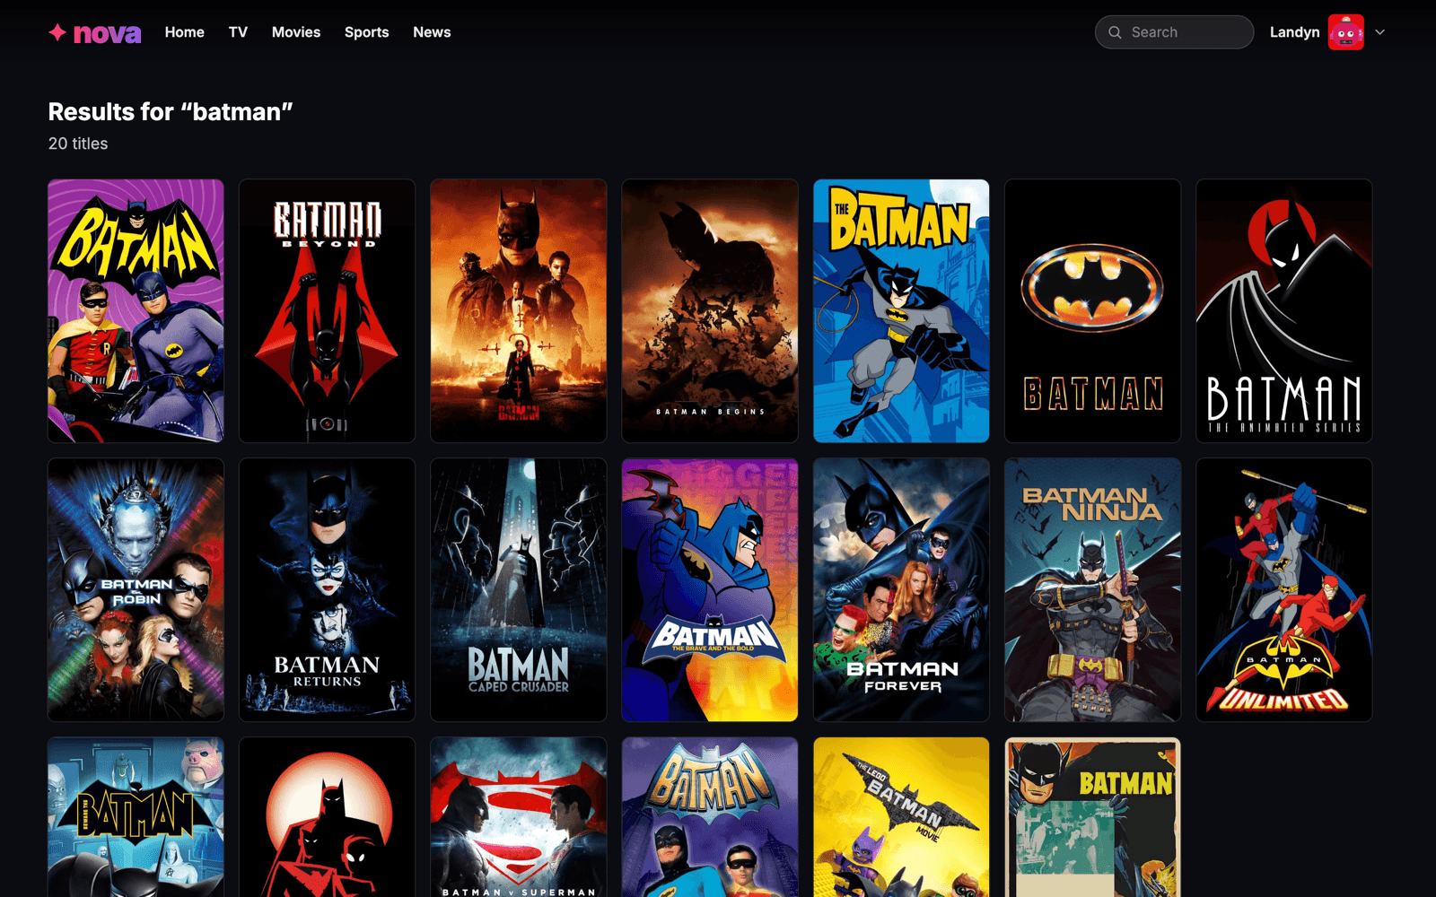
Task: Go to the TV section
Action: pyautogui.click(x=238, y=32)
